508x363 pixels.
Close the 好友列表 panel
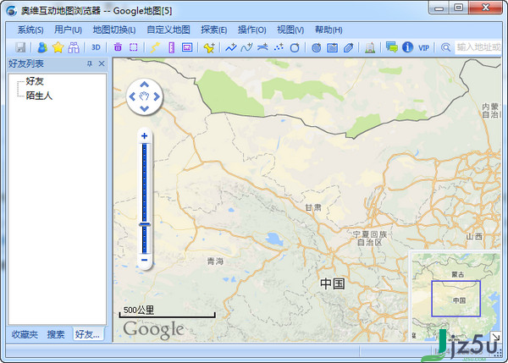[x=102, y=63]
